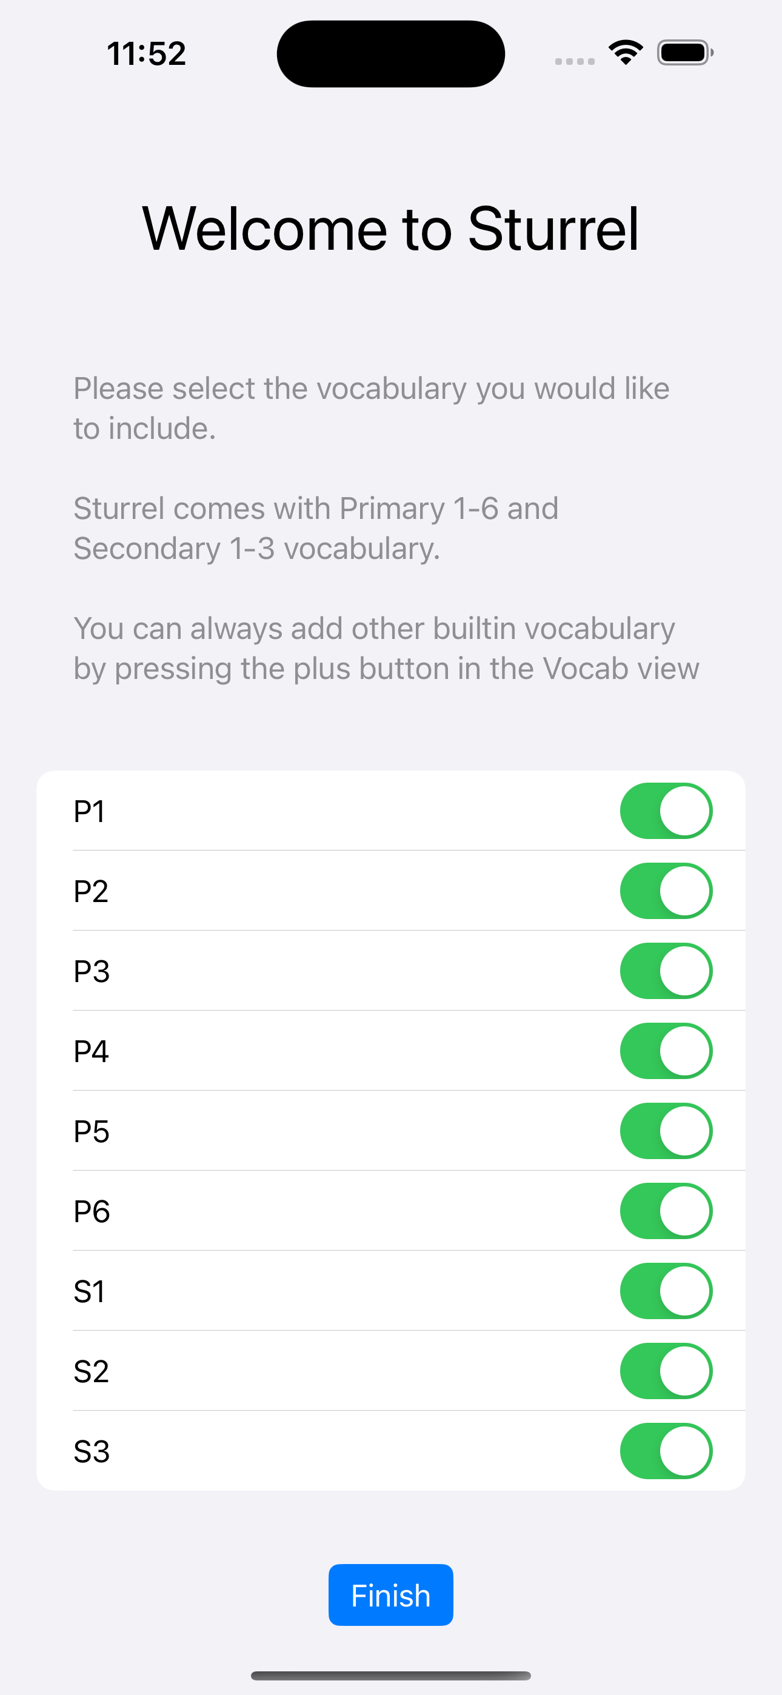The image size is (782, 1695).
Task: Tap the Welcome to Sturrel heading
Action: (391, 229)
